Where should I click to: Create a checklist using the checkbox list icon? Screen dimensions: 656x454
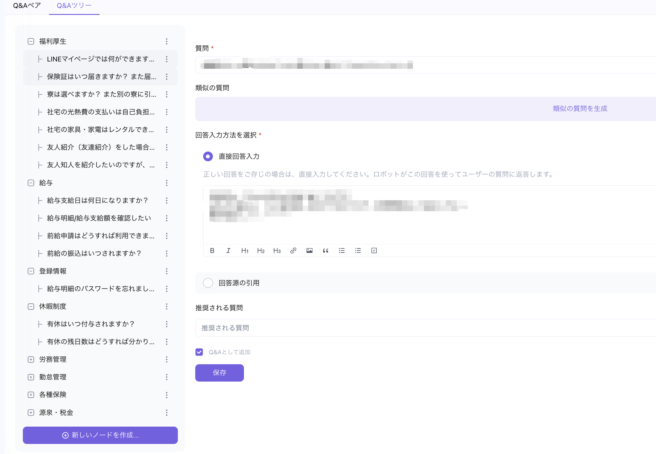(x=374, y=250)
